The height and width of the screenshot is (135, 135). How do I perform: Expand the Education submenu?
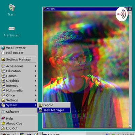(x=19, y=71)
